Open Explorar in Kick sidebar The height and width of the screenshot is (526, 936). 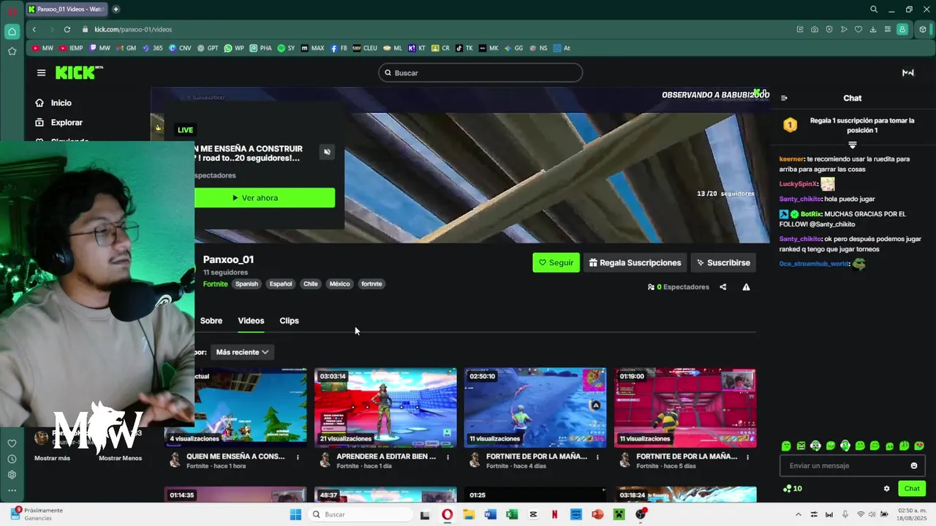[59, 123]
